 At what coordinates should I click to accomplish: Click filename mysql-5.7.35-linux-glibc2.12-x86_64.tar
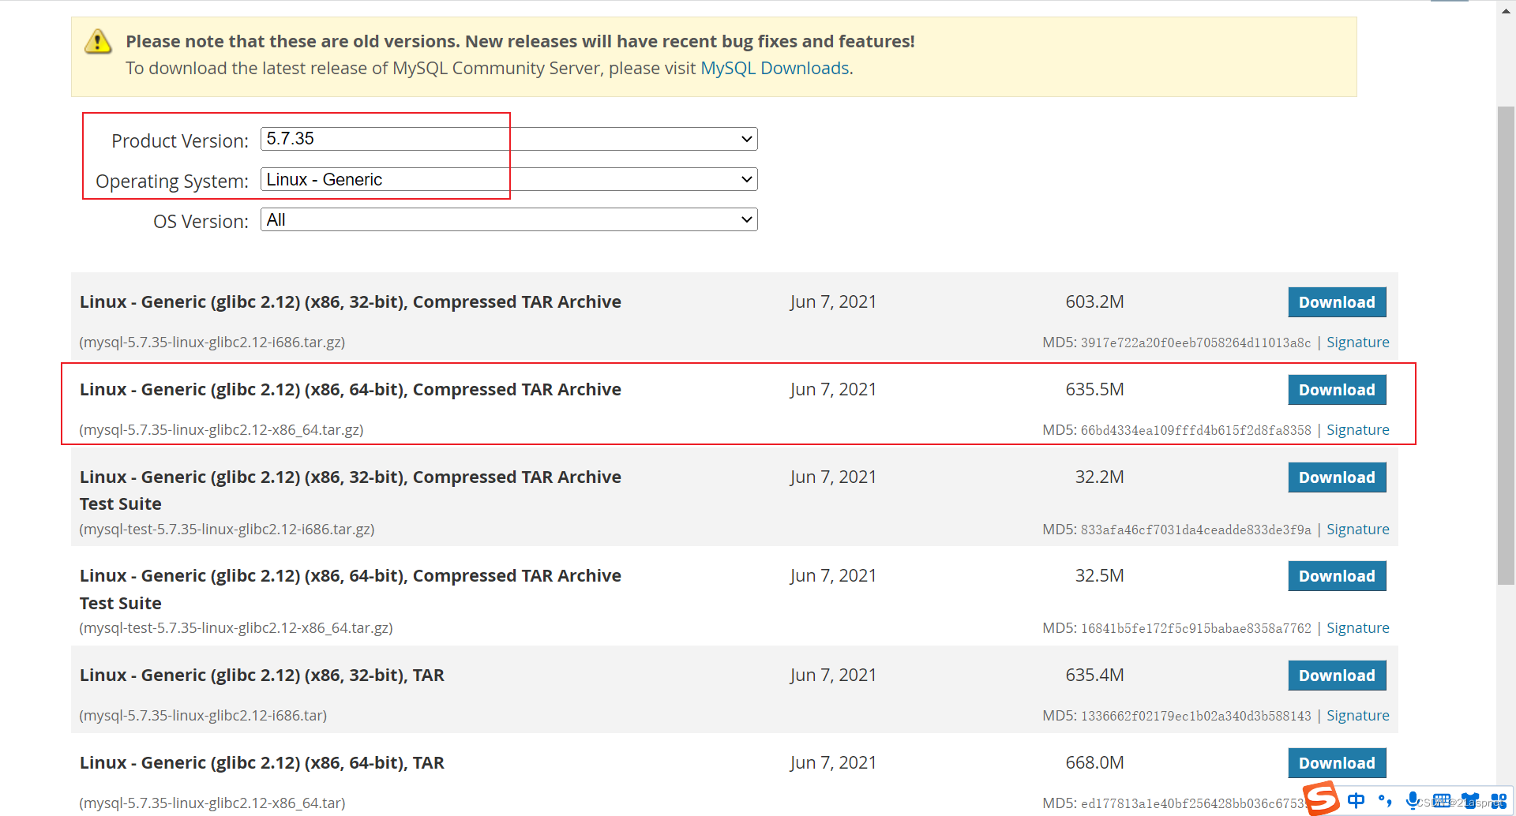pos(212,803)
